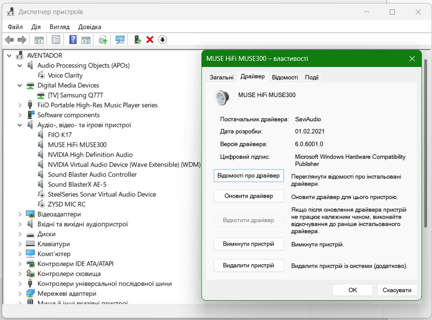Click the Мережеві адаптери network icon

[x=30, y=293]
